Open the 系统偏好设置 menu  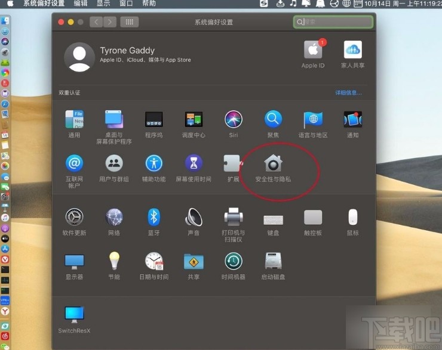click(x=44, y=4)
